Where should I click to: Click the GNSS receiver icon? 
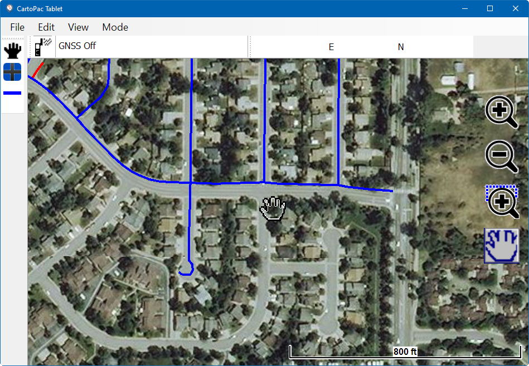point(43,46)
